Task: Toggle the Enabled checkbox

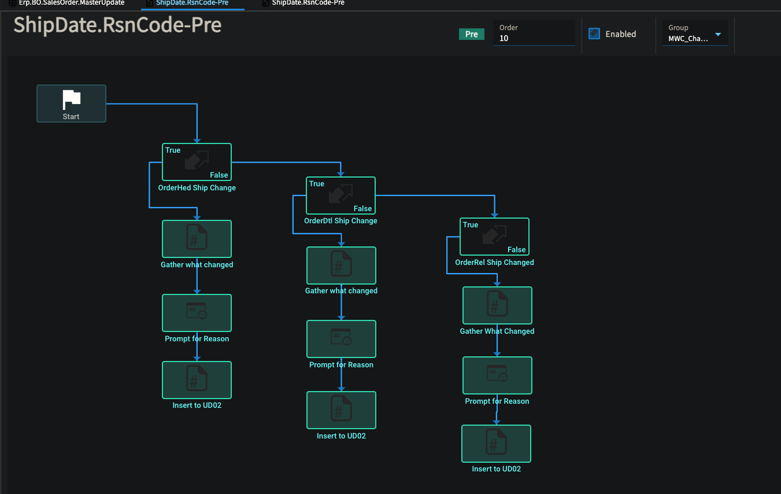Action: [x=594, y=34]
